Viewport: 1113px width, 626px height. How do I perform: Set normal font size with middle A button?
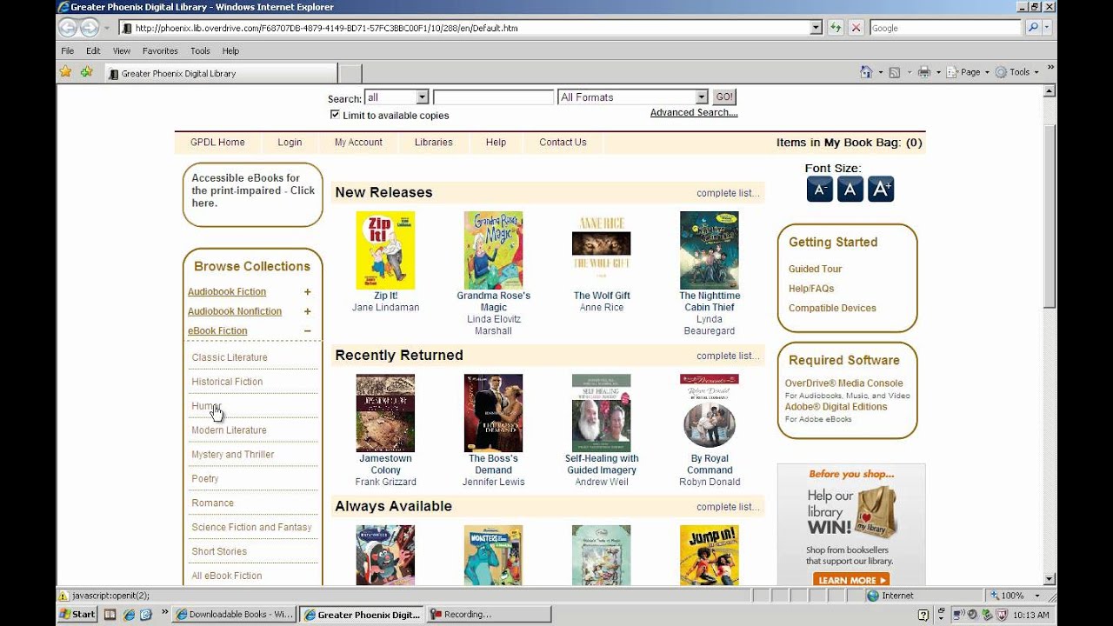pyautogui.click(x=850, y=190)
